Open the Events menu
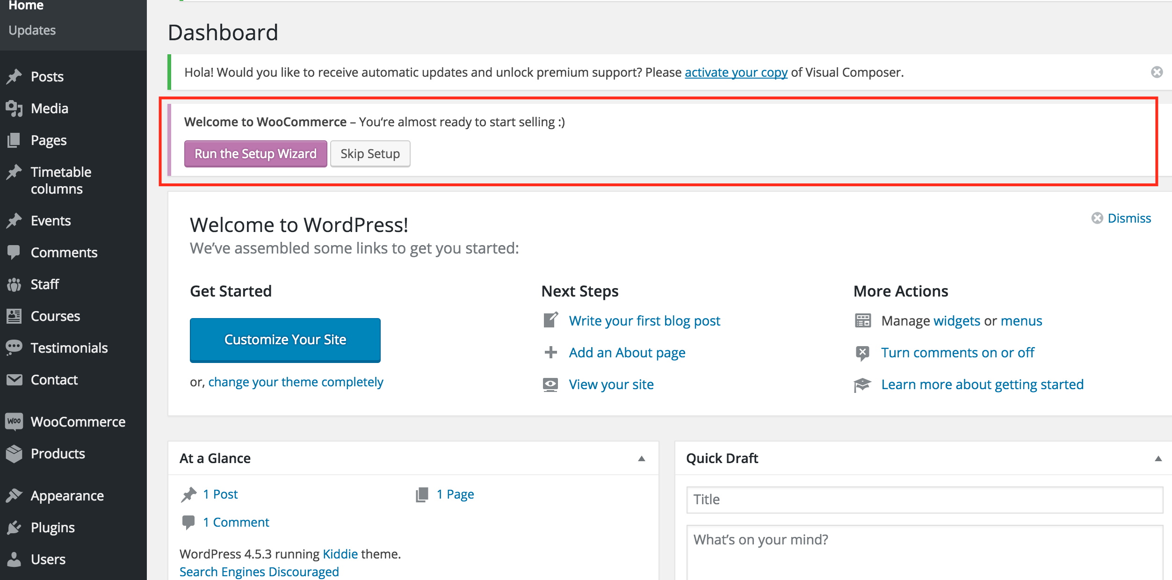This screenshot has height=580, width=1172. click(x=51, y=221)
